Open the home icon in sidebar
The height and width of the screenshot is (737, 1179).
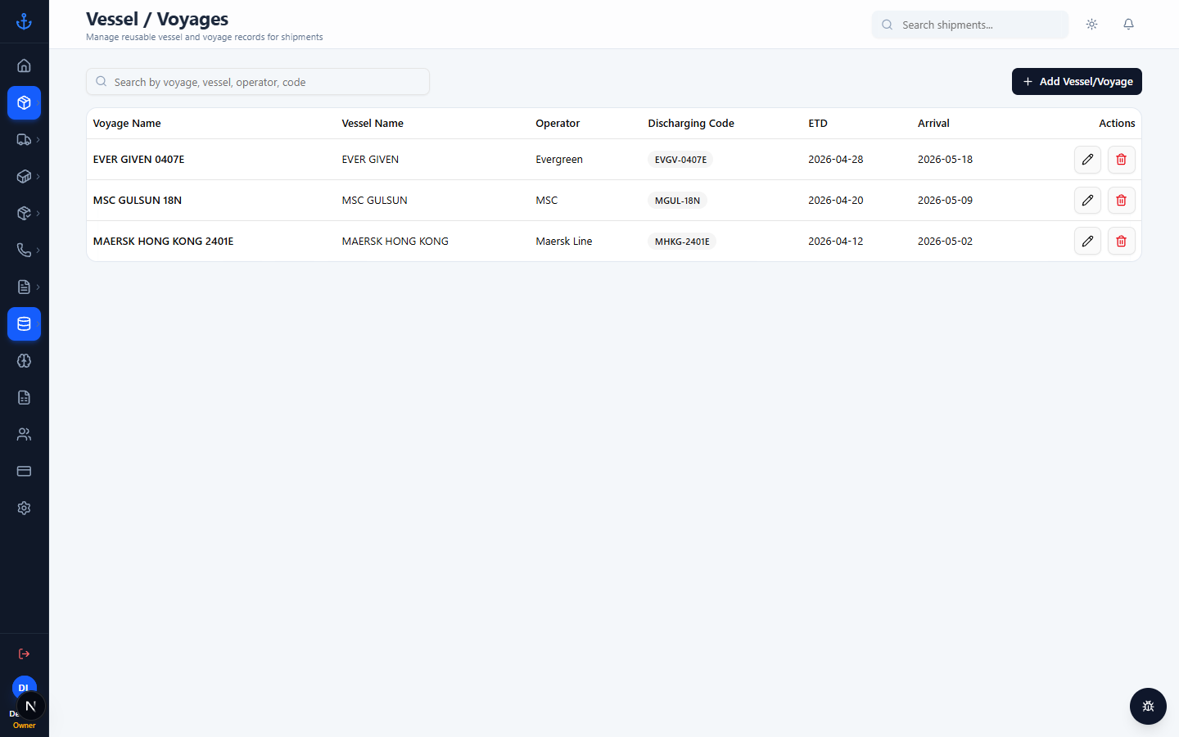(x=24, y=66)
